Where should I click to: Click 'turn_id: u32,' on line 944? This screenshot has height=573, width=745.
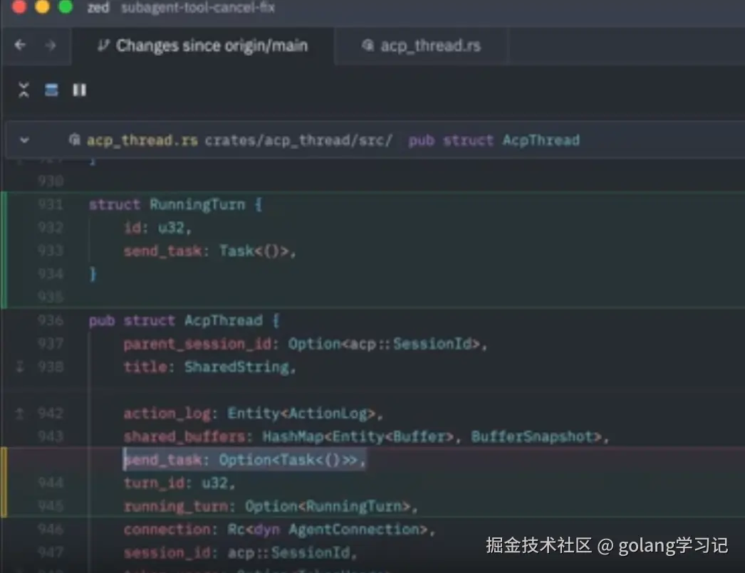(x=179, y=483)
